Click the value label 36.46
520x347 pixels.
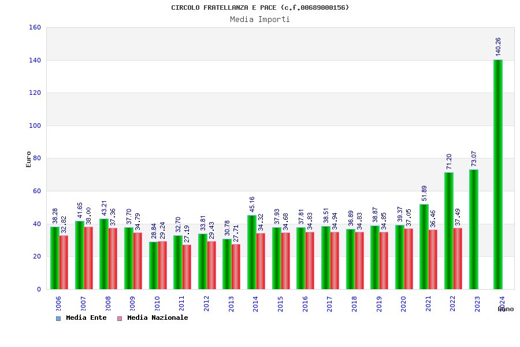coord(433,219)
